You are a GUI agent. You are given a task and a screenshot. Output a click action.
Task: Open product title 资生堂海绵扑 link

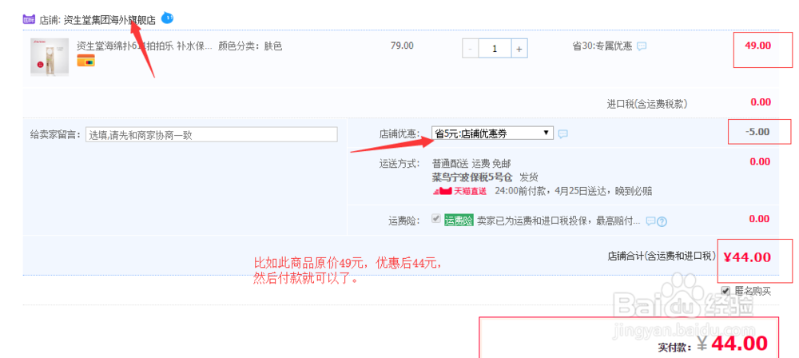[144, 46]
